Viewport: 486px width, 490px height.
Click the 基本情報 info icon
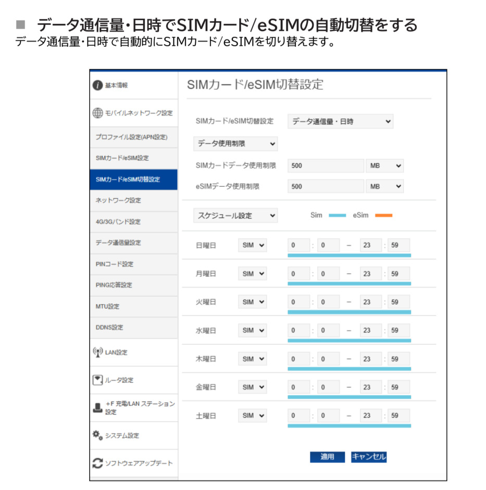pyautogui.click(x=97, y=85)
